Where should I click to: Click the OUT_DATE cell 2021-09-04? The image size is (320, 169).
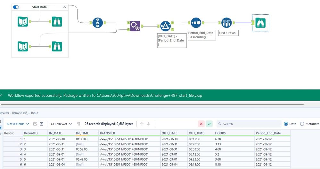(174, 165)
